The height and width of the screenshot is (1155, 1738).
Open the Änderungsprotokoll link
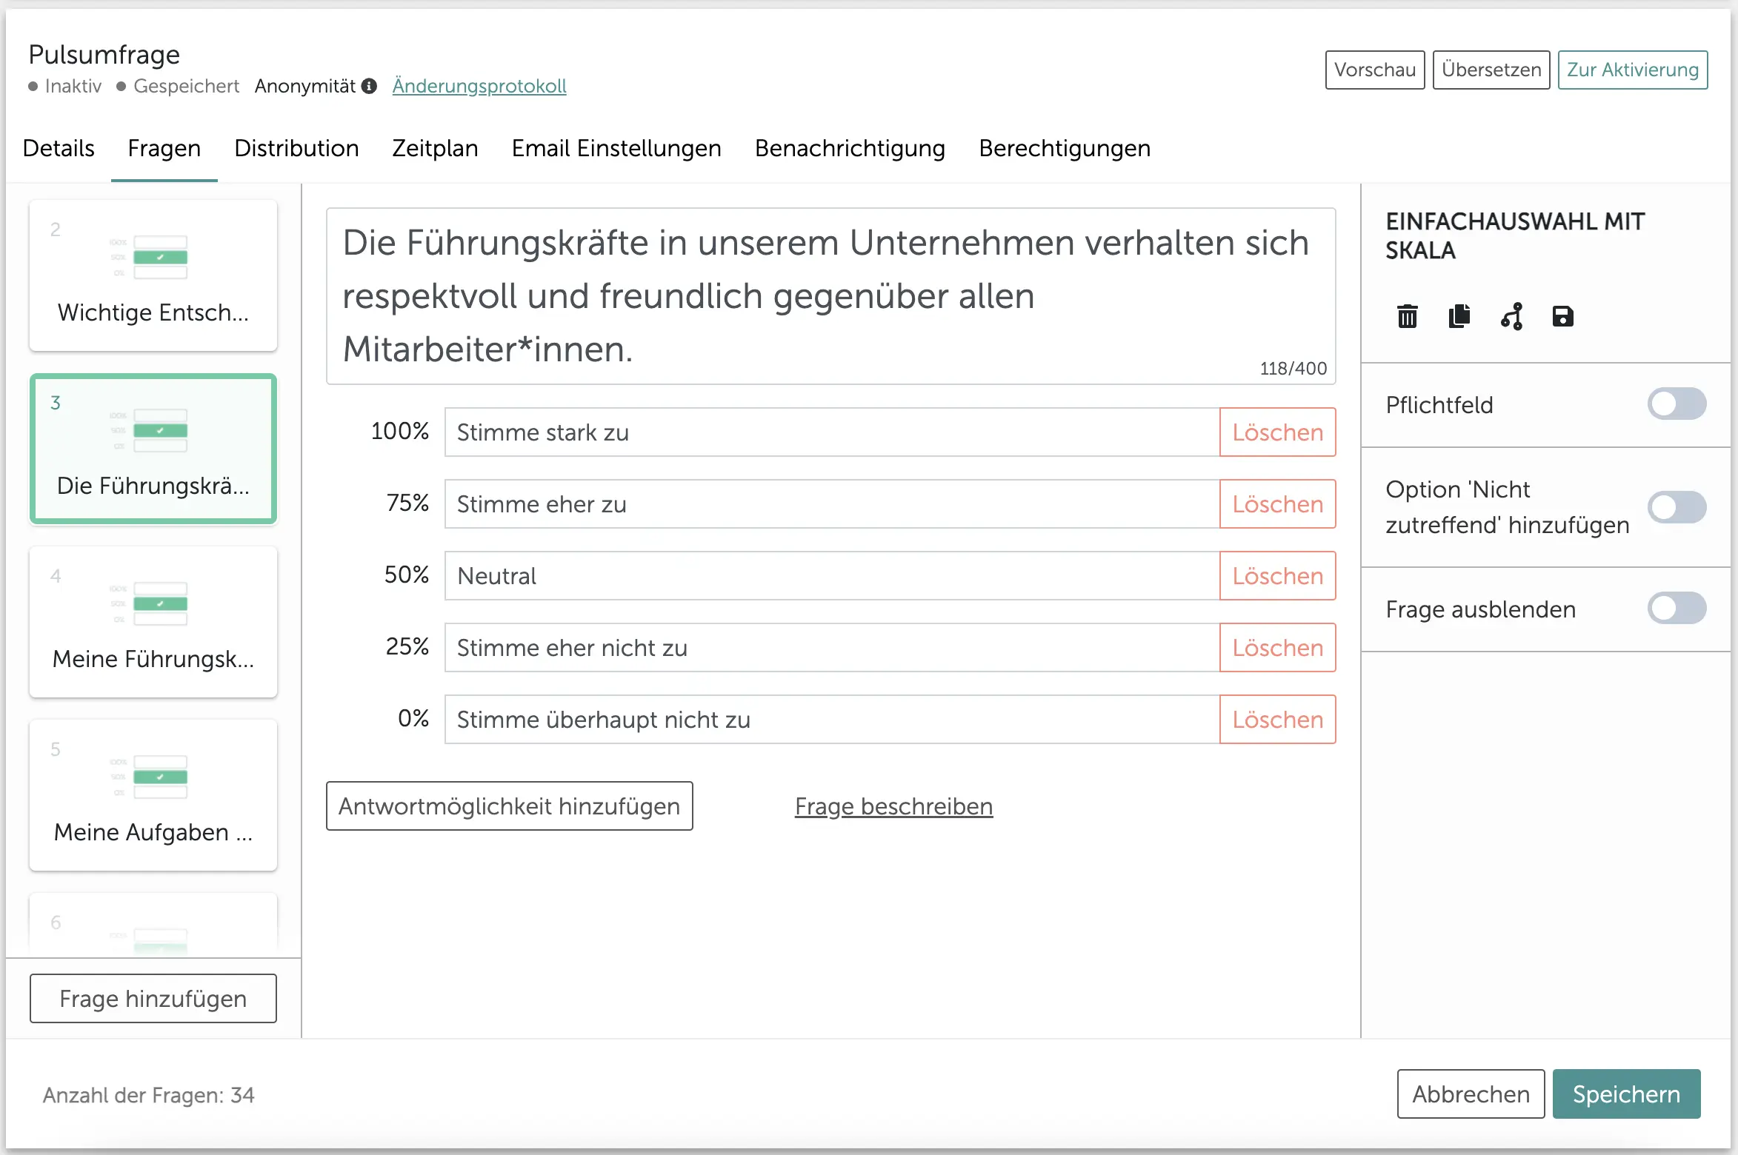[x=479, y=86]
